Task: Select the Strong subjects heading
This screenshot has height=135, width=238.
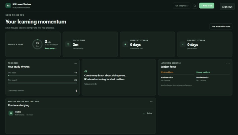Action: coord(203,72)
